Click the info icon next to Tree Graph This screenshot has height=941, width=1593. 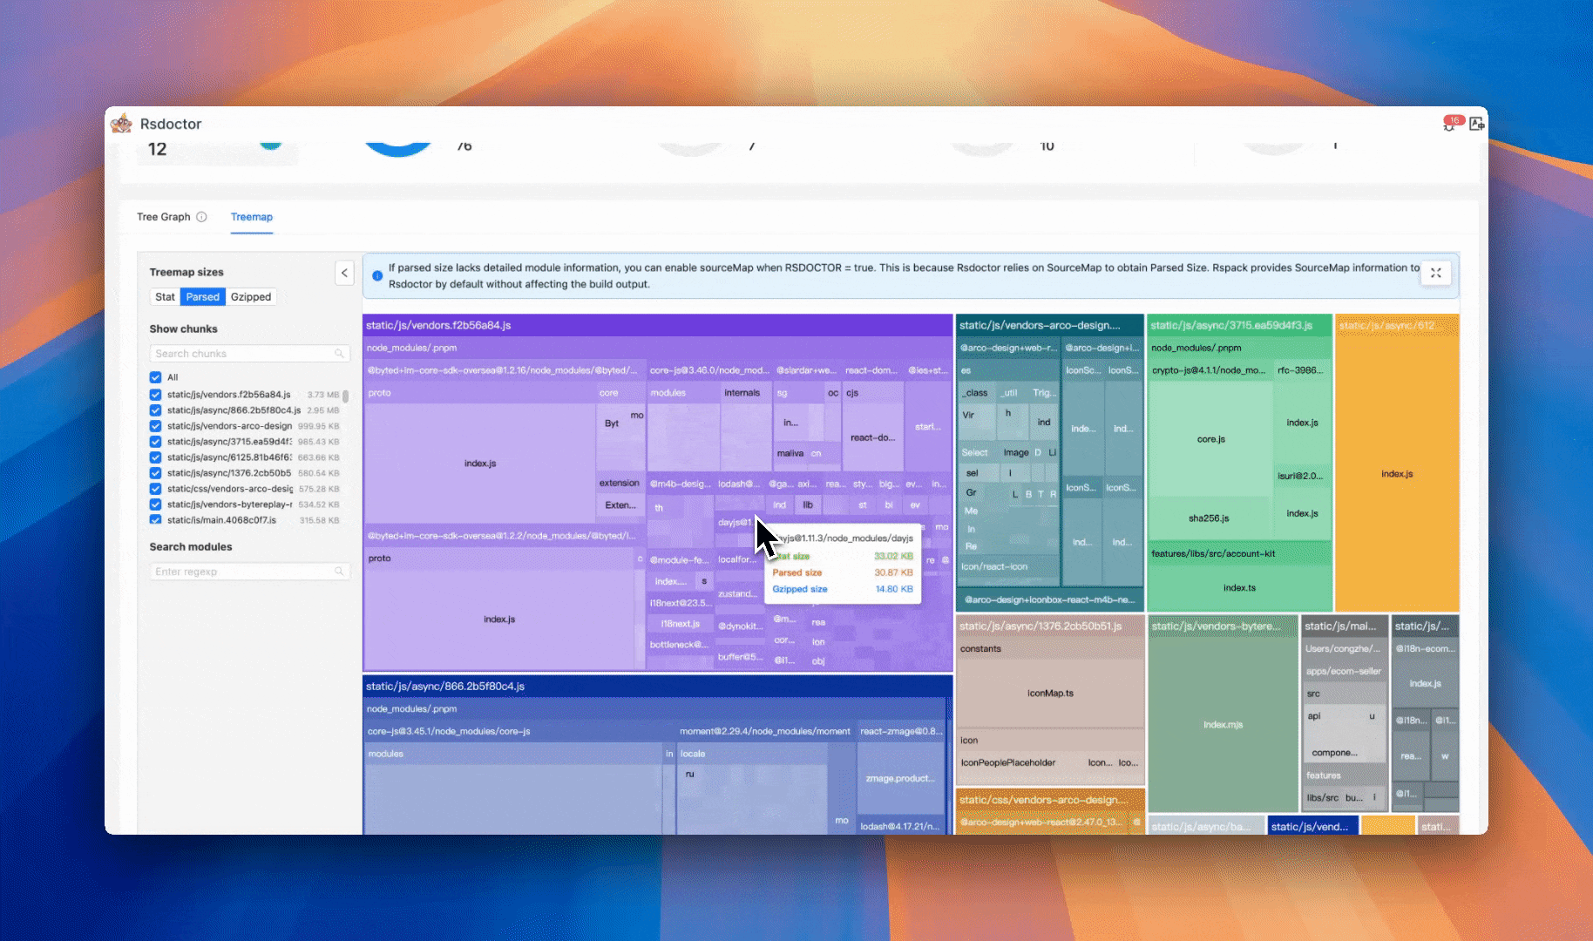click(201, 216)
